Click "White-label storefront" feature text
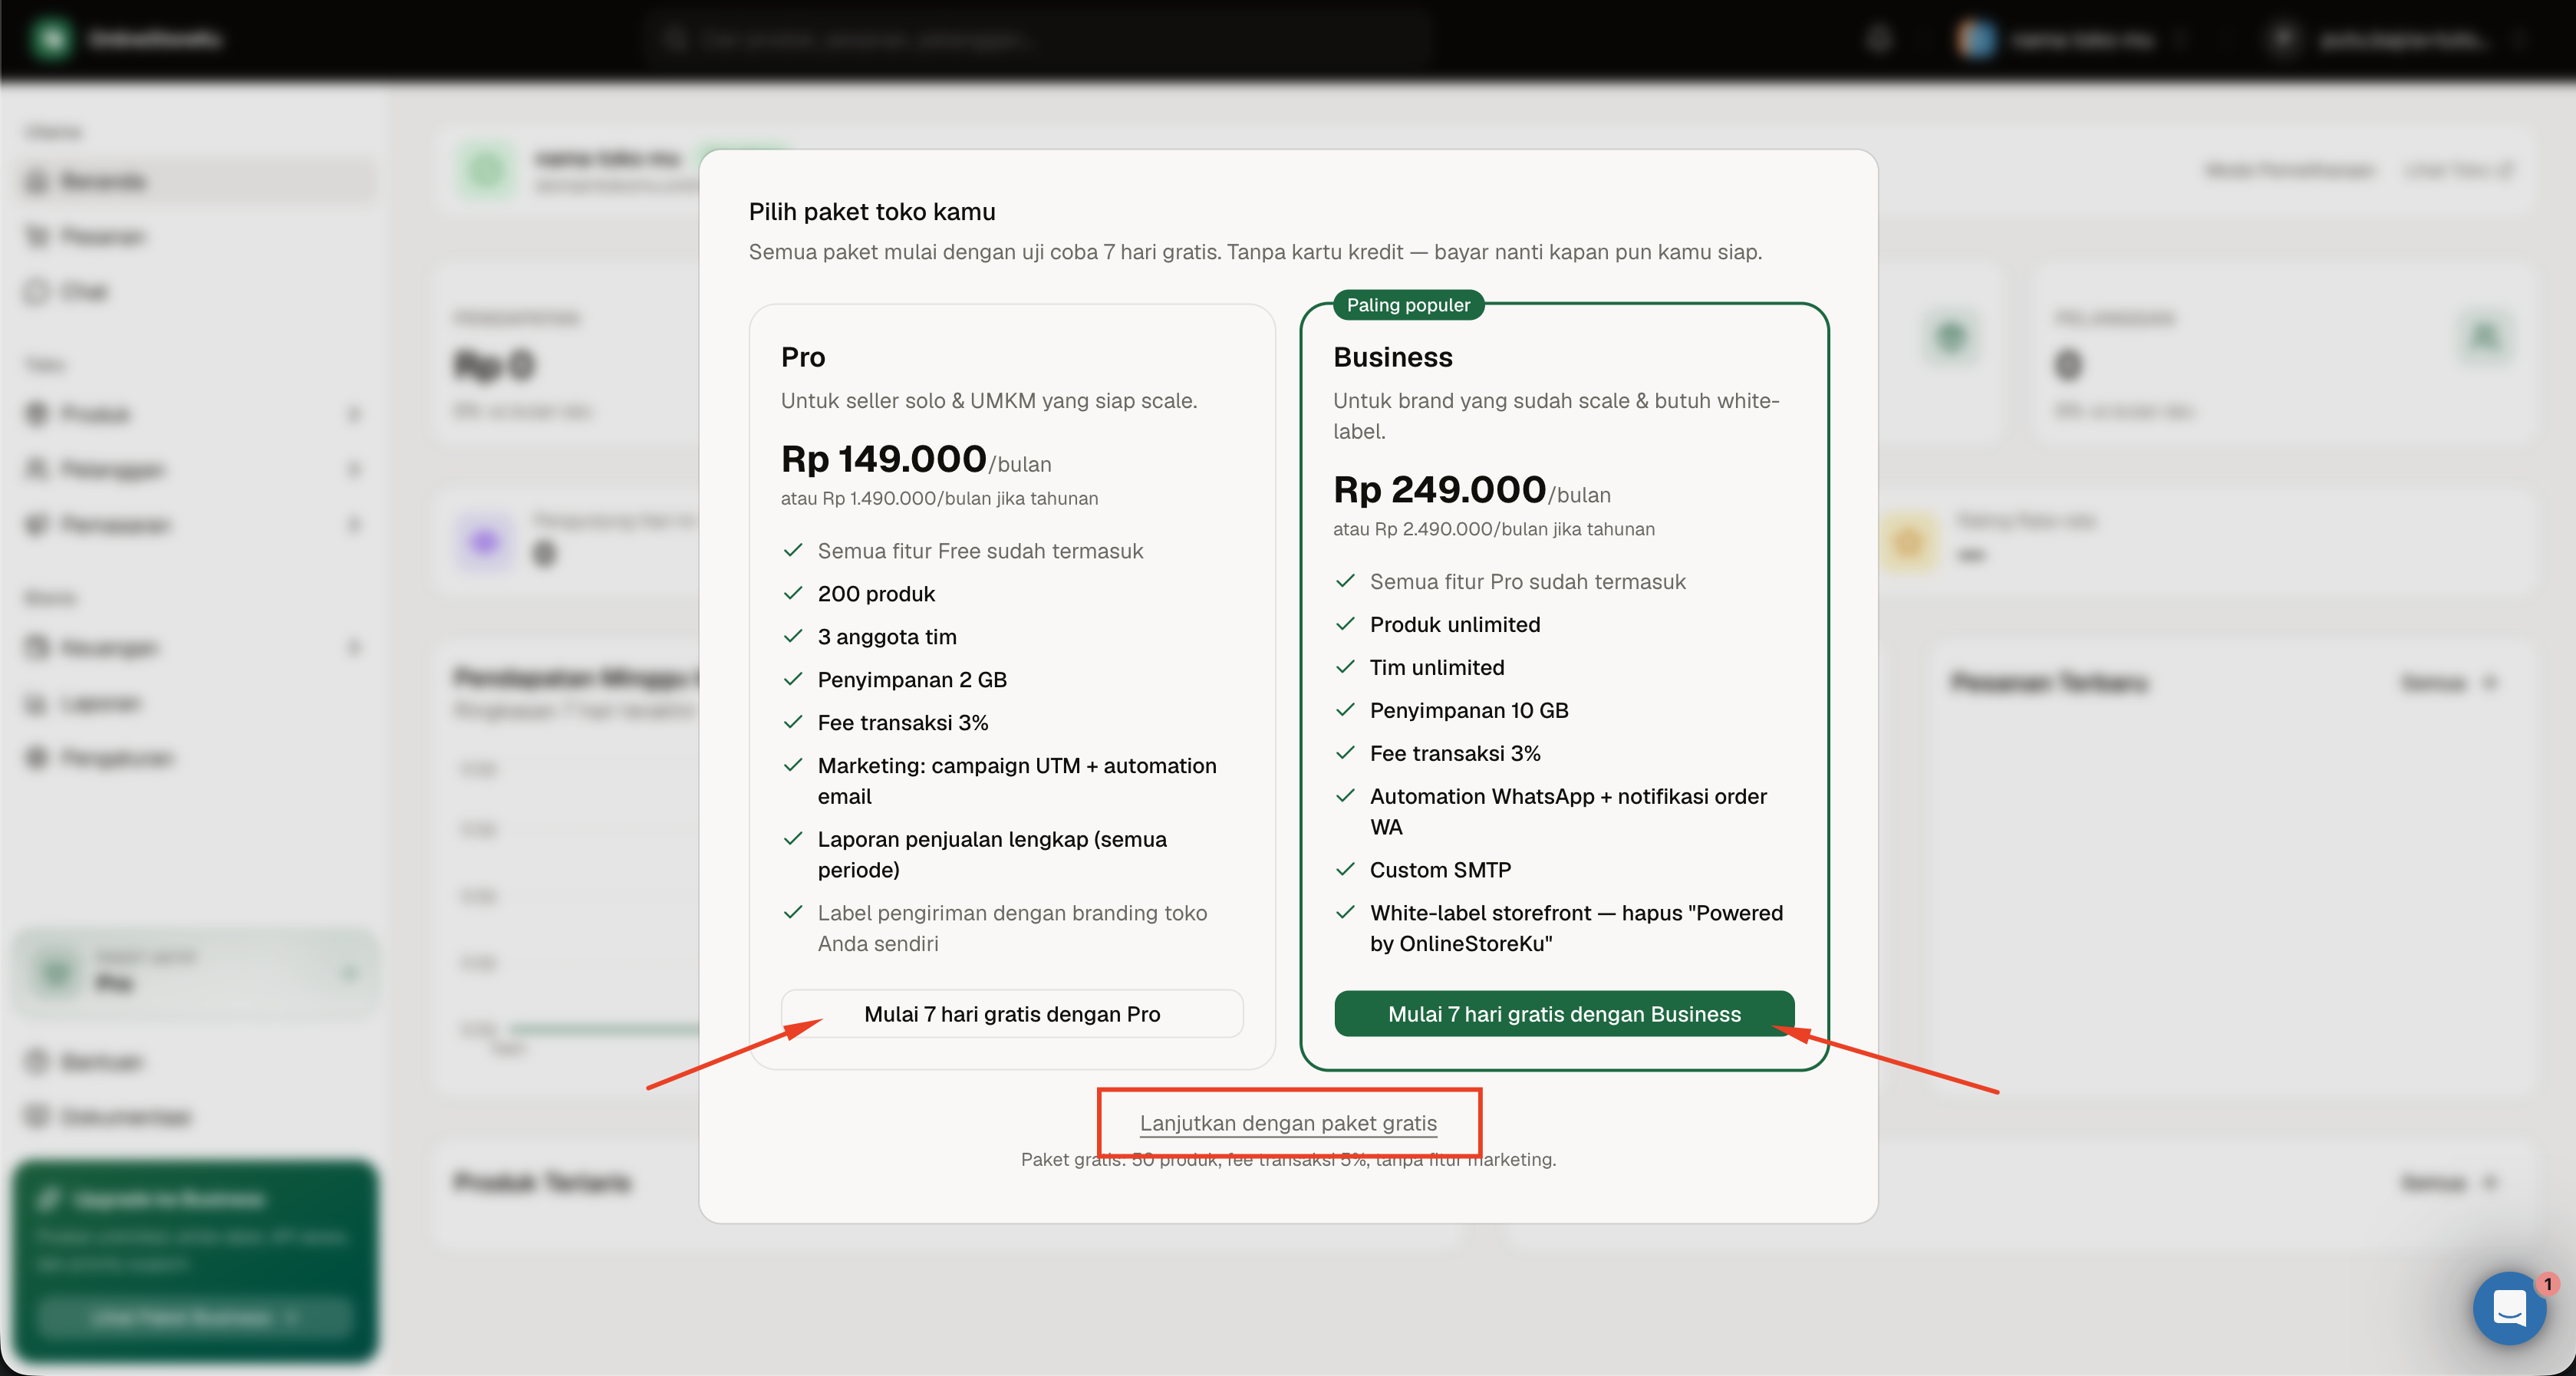 click(1576, 928)
